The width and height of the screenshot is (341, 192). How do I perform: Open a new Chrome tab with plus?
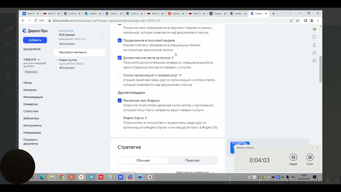[x=273, y=14]
